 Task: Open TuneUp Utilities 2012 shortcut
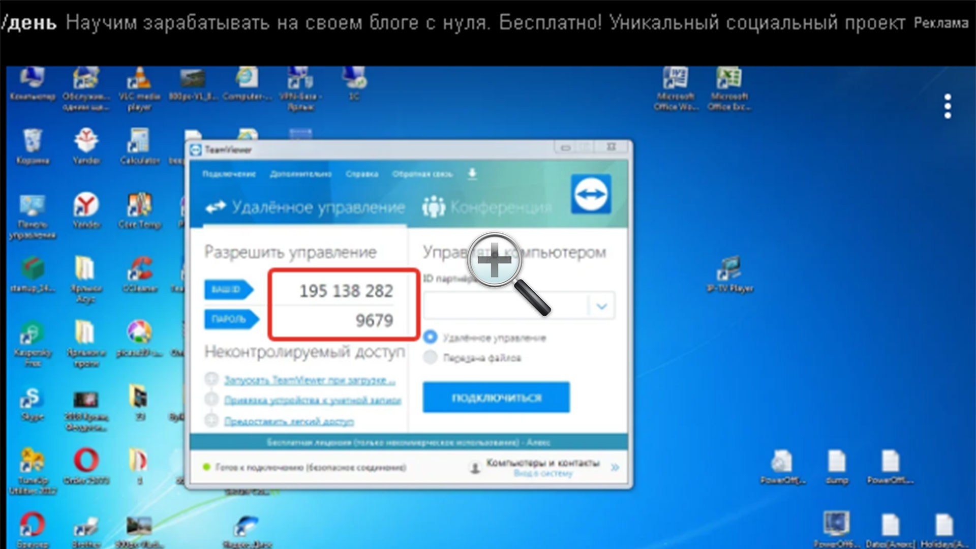click(x=33, y=472)
